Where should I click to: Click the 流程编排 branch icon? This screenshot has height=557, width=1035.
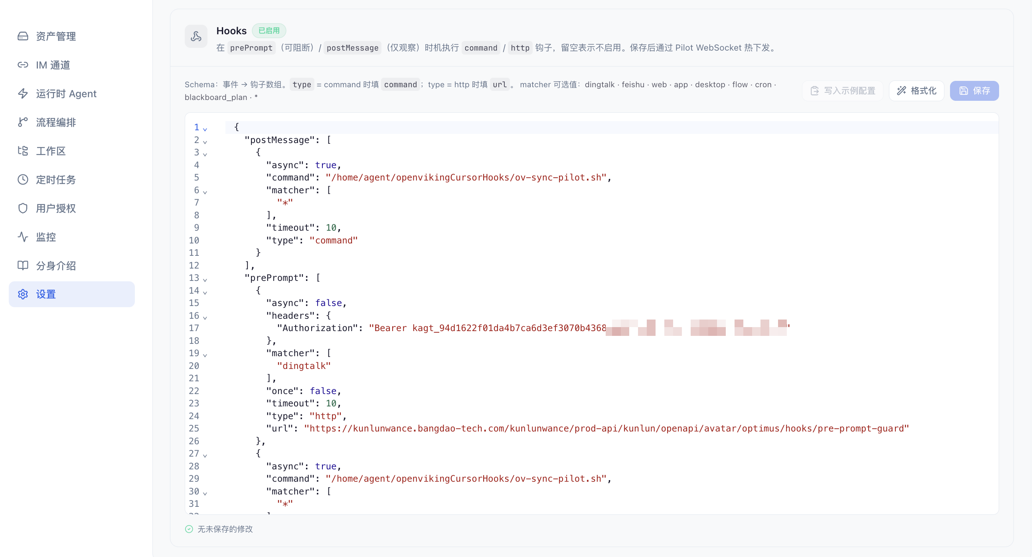tap(23, 122)
